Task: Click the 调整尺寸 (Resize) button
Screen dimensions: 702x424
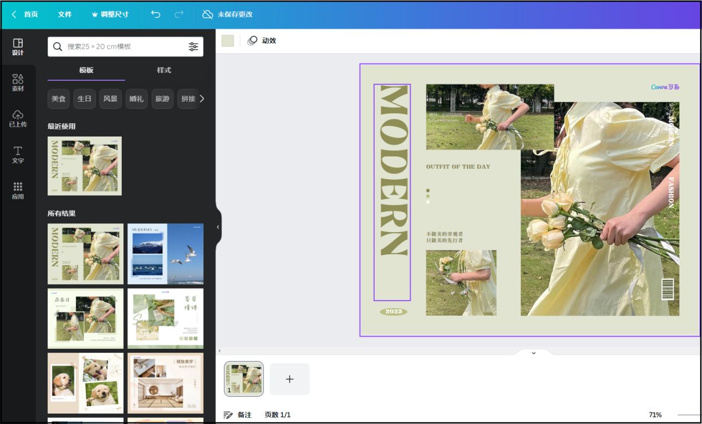Action: pyautogui.click(x=110, y=14)
